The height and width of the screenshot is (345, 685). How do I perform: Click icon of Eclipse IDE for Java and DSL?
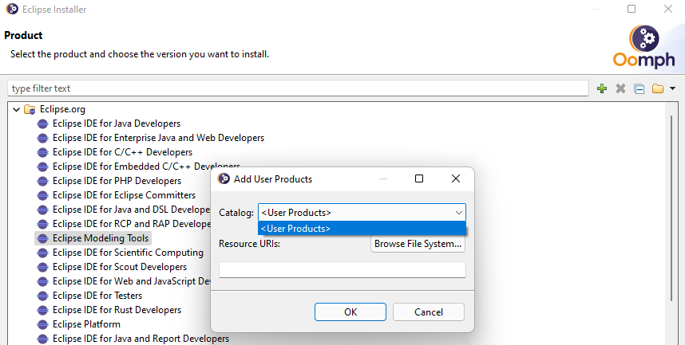(x=43, y=210)
